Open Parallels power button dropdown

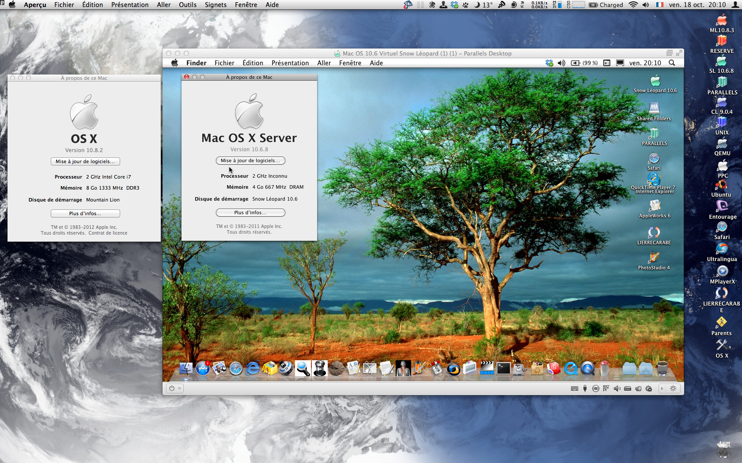click(x=174, y=388)
